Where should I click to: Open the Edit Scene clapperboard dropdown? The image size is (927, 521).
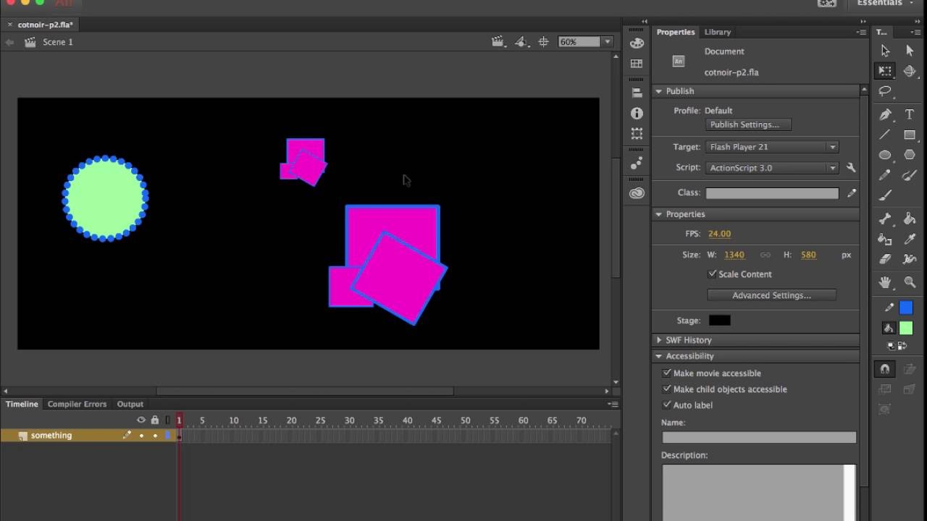point(498,42)
